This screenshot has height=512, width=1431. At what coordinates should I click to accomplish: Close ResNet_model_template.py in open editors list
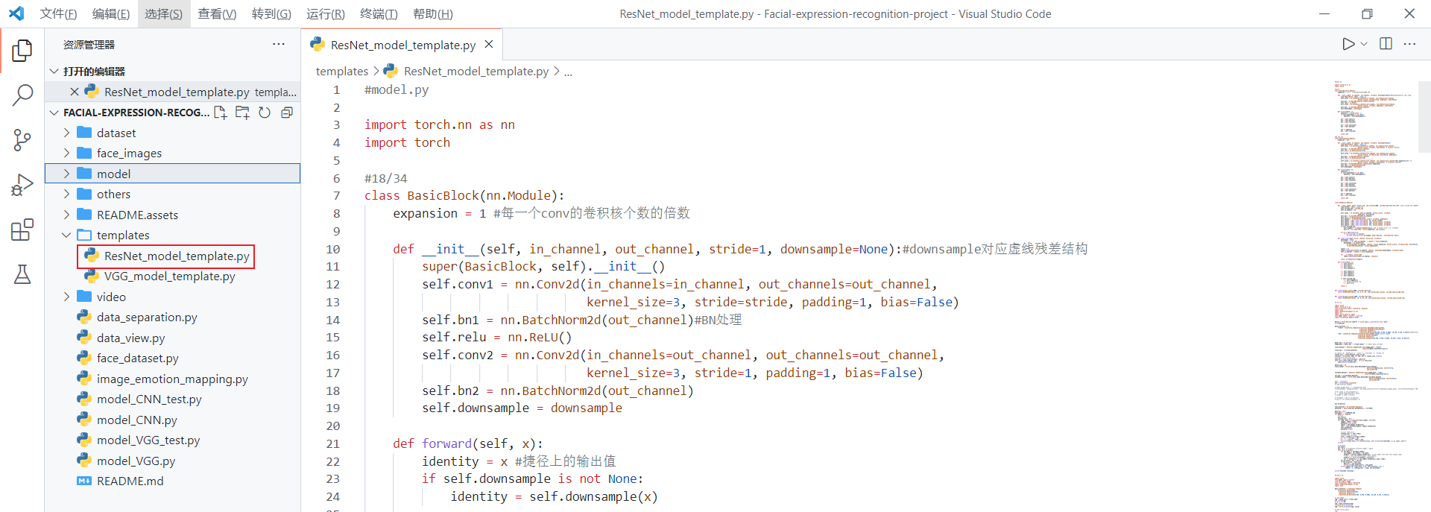(x=75, y=92)
